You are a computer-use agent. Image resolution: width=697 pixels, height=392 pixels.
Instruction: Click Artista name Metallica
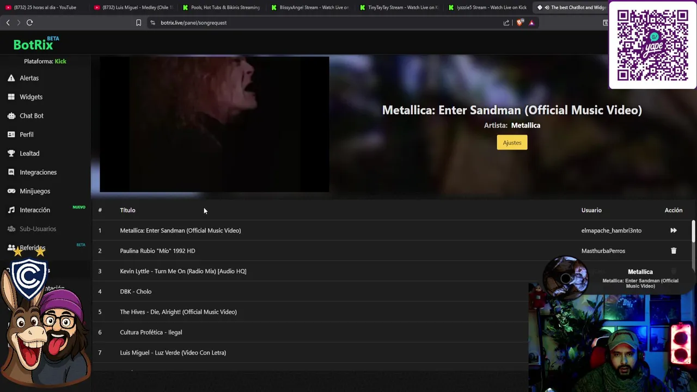coord(525,125)
